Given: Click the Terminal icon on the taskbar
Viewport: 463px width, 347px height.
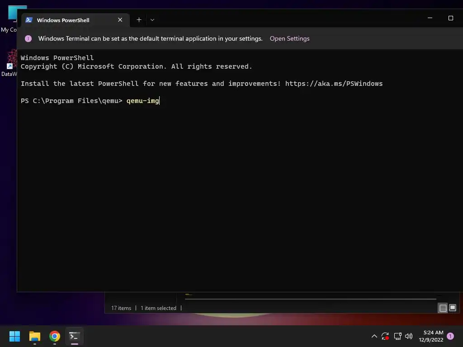Looking at the screenshot, I should 75,336.
